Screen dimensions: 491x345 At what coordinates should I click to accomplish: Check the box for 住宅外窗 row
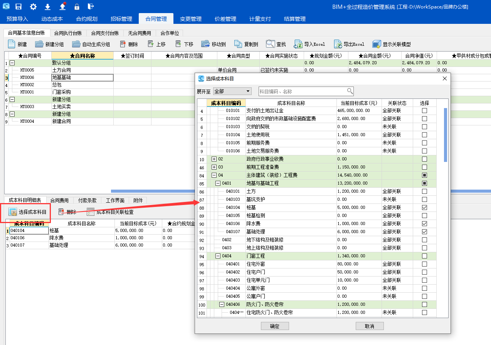click(424, 264)
